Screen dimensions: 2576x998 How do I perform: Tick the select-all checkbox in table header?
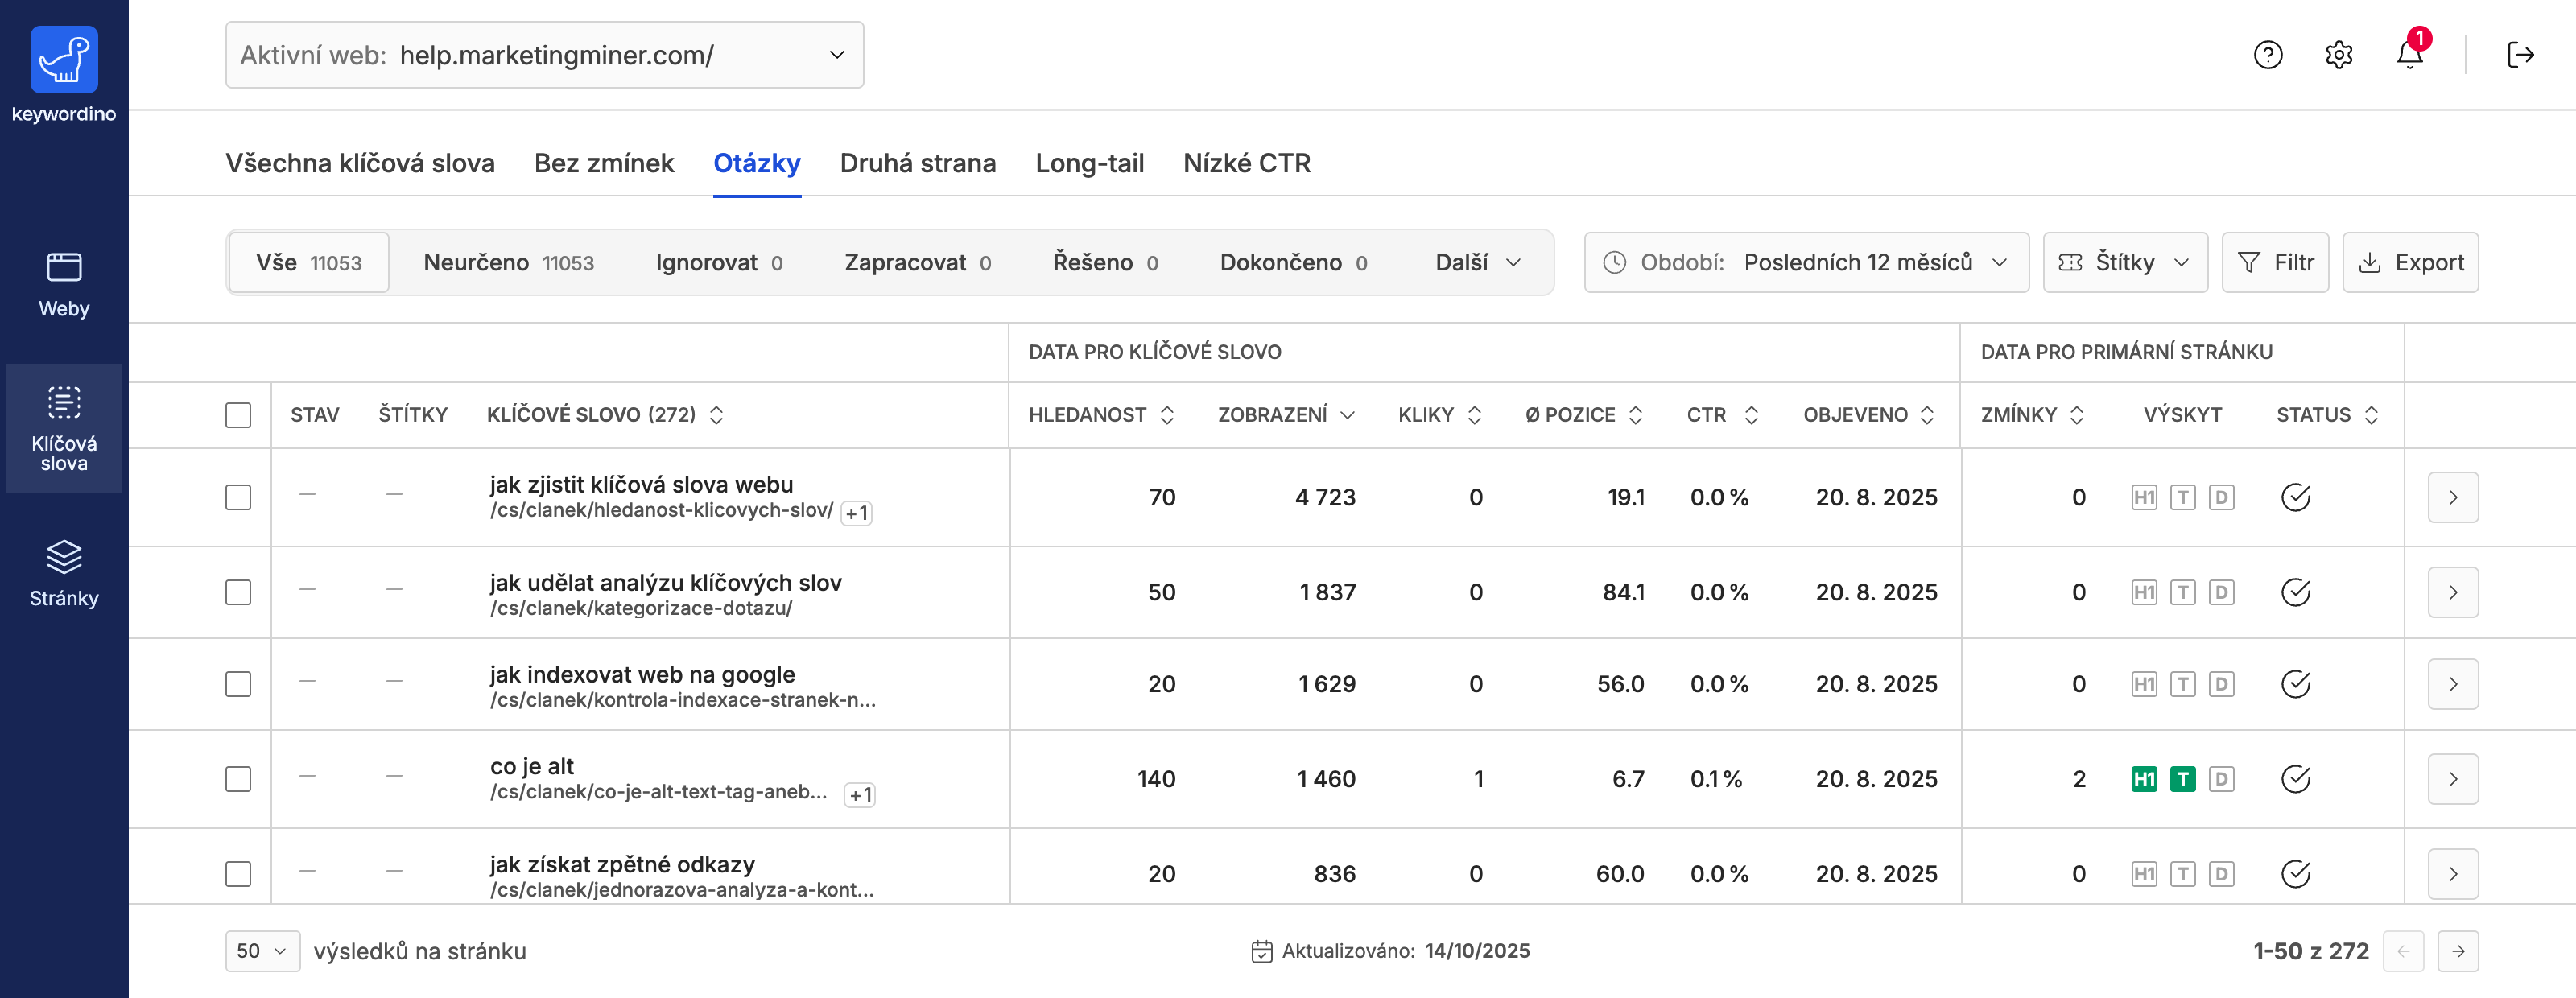pos(238,415)
